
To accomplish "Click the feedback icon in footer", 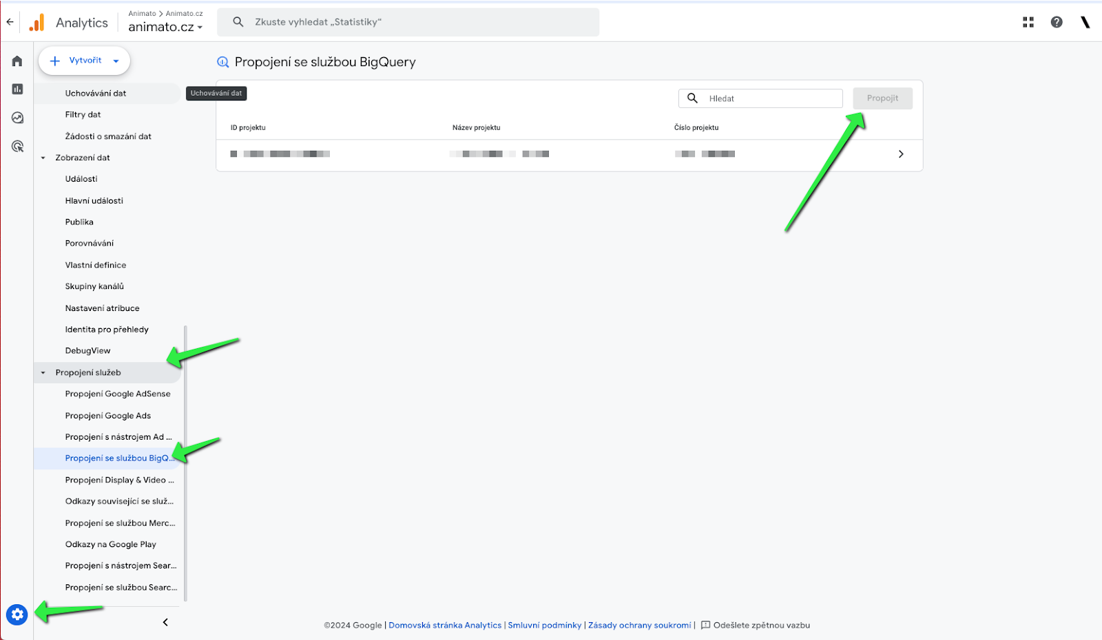I will (705, 626).
